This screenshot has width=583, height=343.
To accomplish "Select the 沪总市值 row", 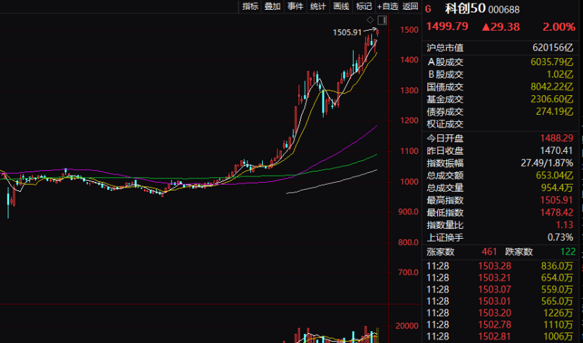I will (502, 48).
